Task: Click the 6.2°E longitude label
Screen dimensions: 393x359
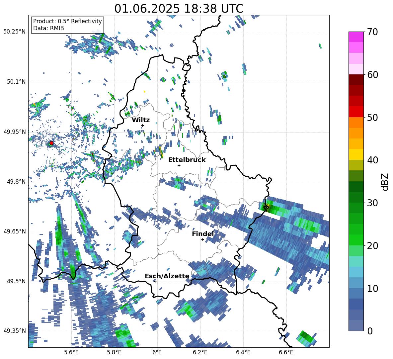Action: tap(200, 352)
